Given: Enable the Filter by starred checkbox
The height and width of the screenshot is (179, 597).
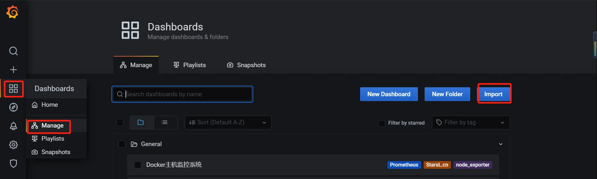Looking at the screenshot, I should [x=382, y=123].
